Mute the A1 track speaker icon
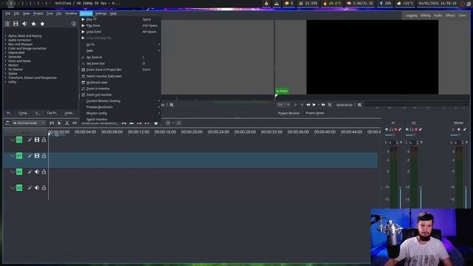The height and width of the screenshot is (266, 473). point(37,172)
